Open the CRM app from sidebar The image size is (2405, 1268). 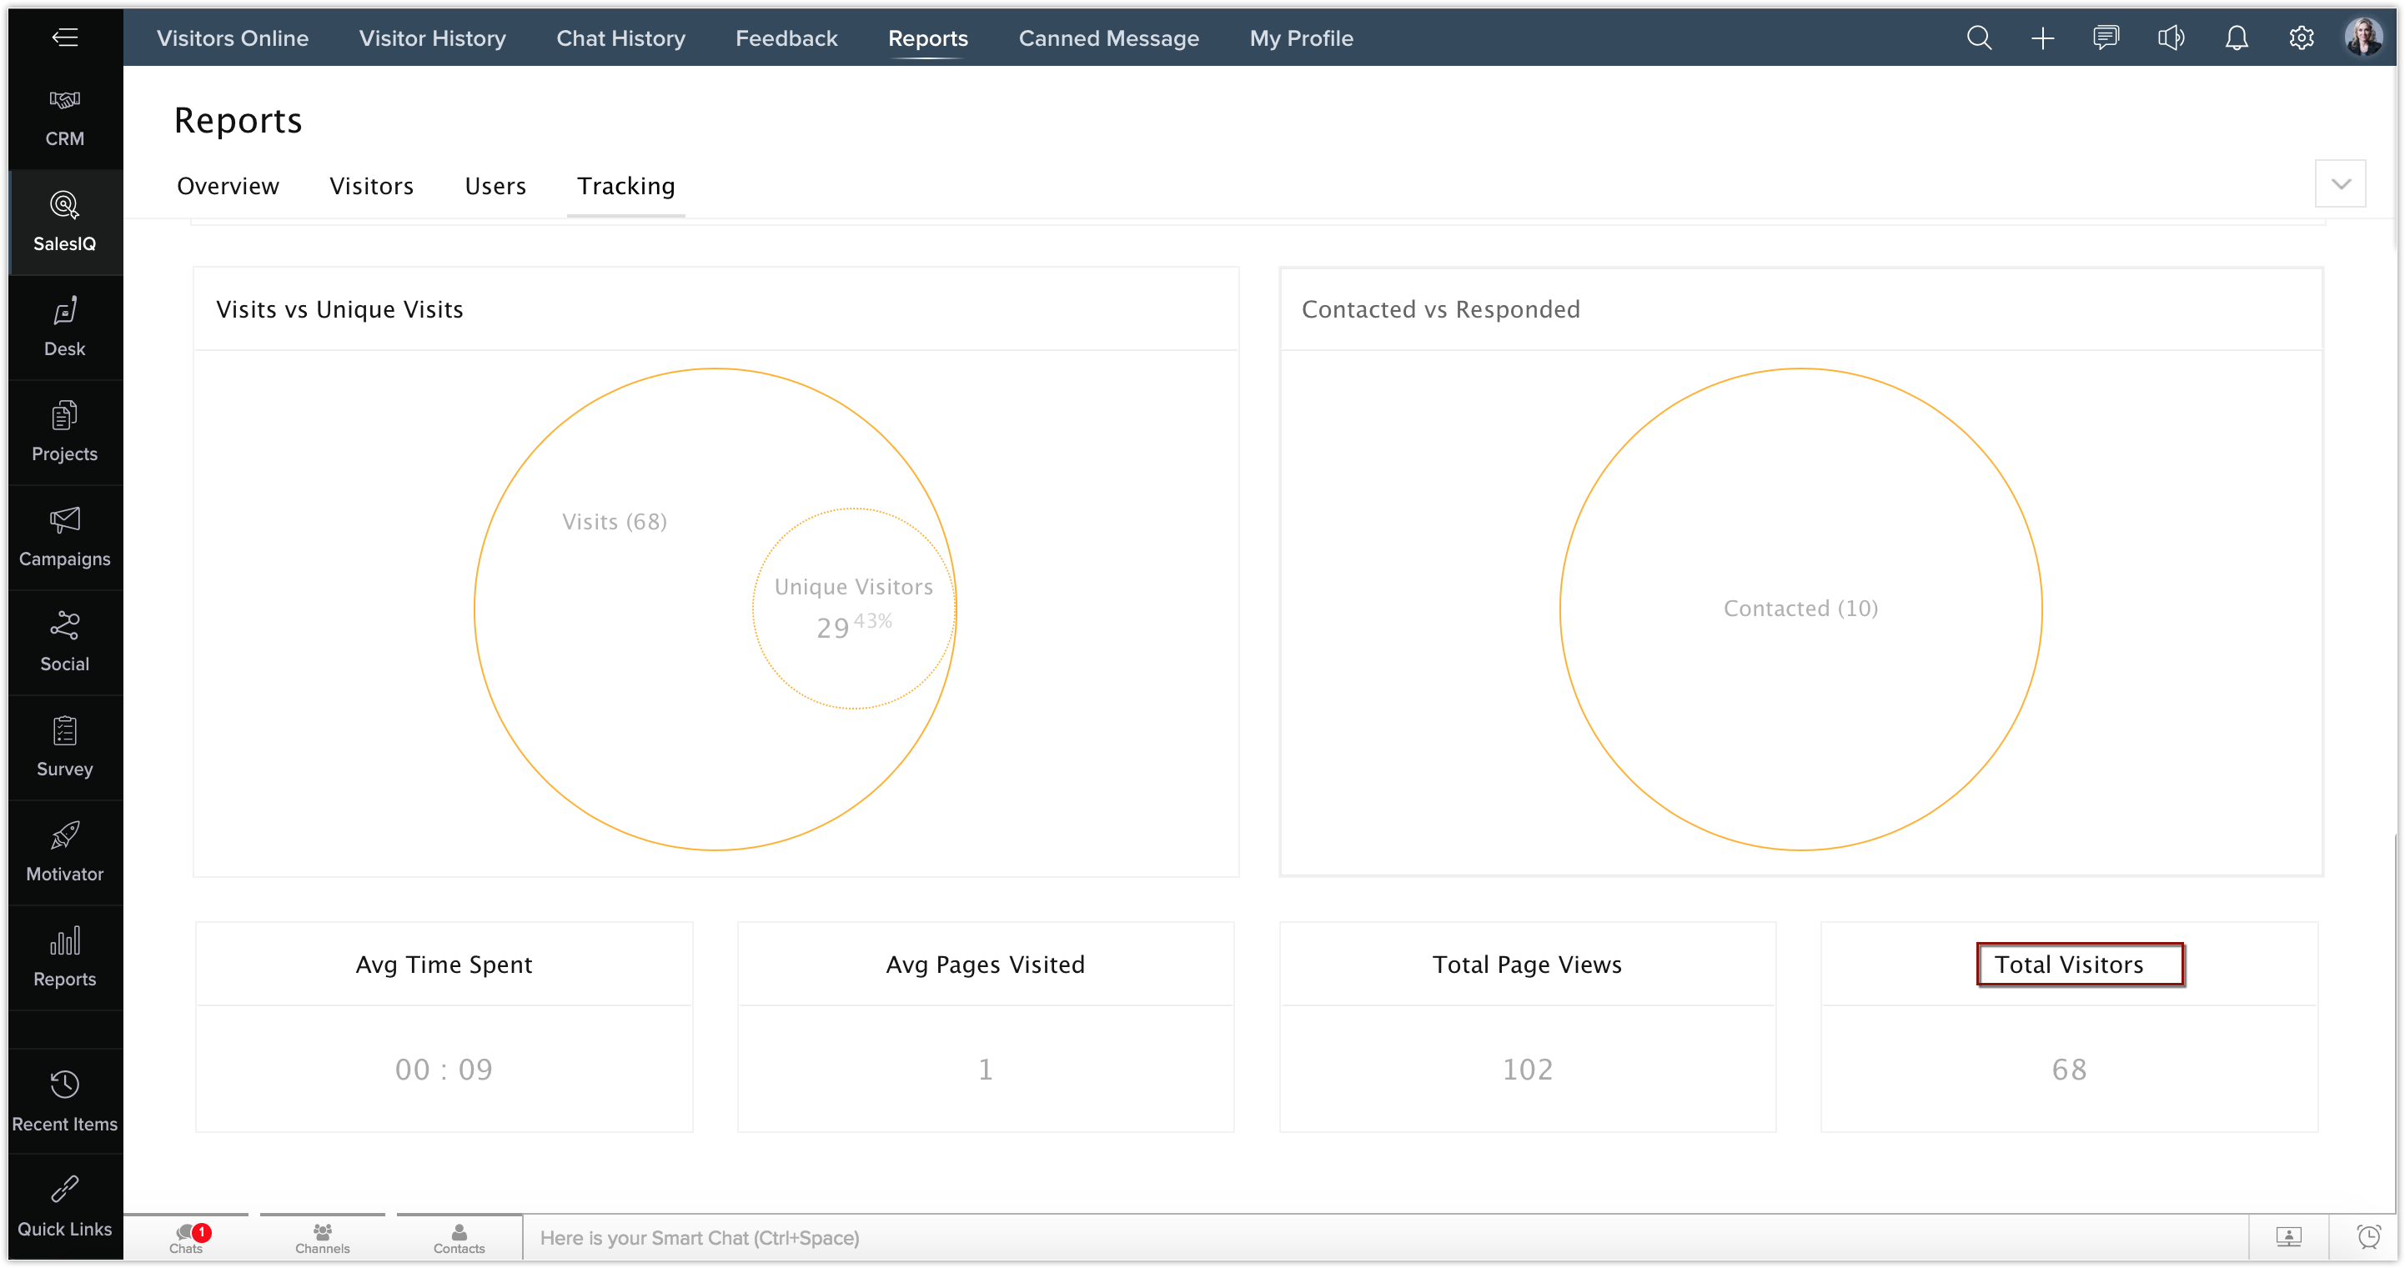pyautogui.click(x=64, y=117)
